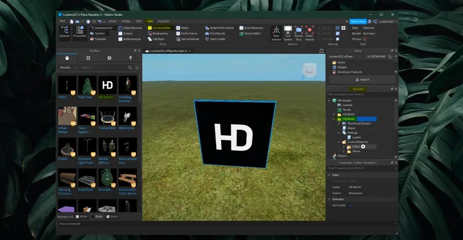The width and height of the screenshot is (463, 240).
Task: Open the Watch window
Action: 183,28
